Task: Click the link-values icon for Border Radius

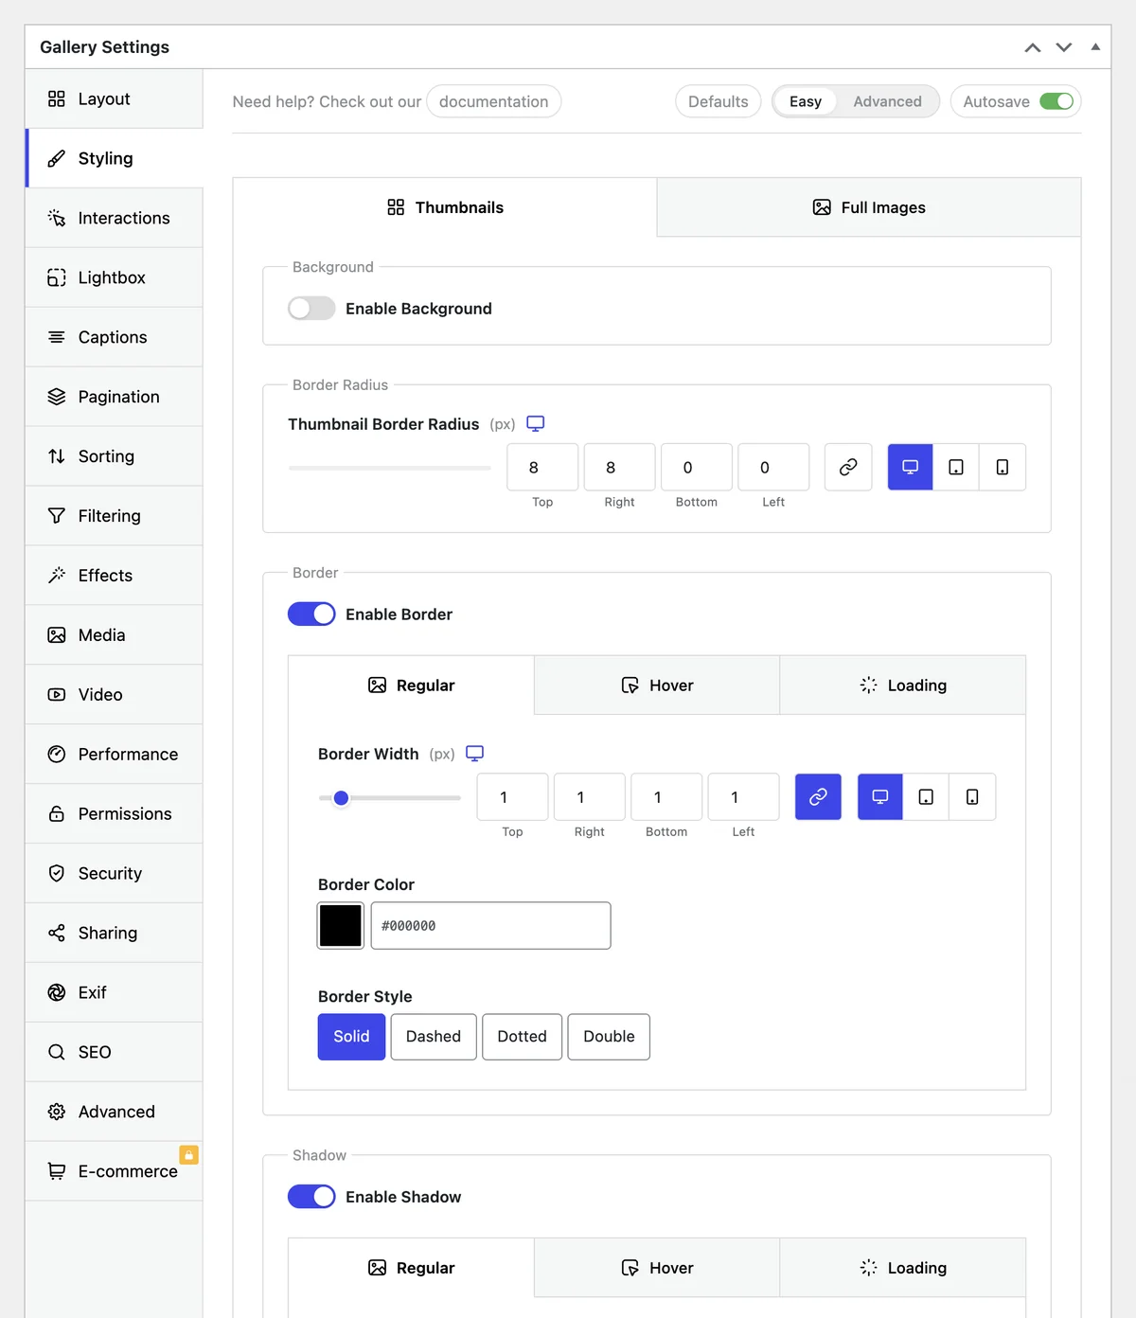Action: 848,467
